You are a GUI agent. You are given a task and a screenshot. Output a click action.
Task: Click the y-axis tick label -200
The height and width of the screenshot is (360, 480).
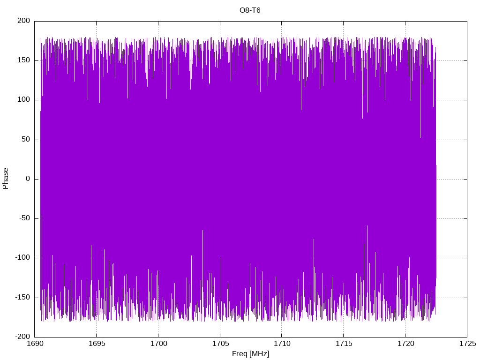coord(22,337)
